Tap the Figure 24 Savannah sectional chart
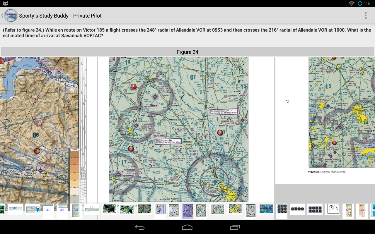The height and width of the screenshot is (234, 375). [x=178, y=129]
